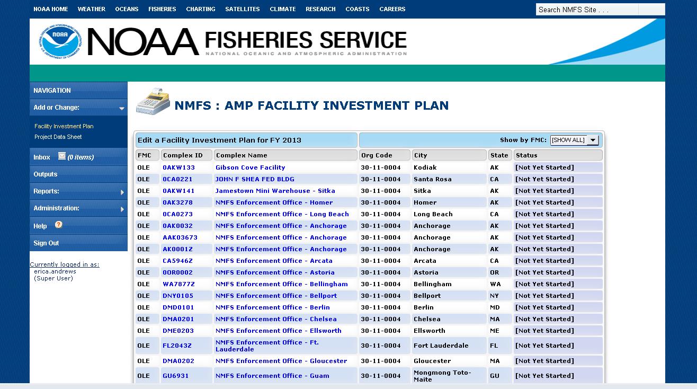This screenshot has width=697, height=389.
Task: Open Help via question mark icon
Action: click(x=59, y=225)
